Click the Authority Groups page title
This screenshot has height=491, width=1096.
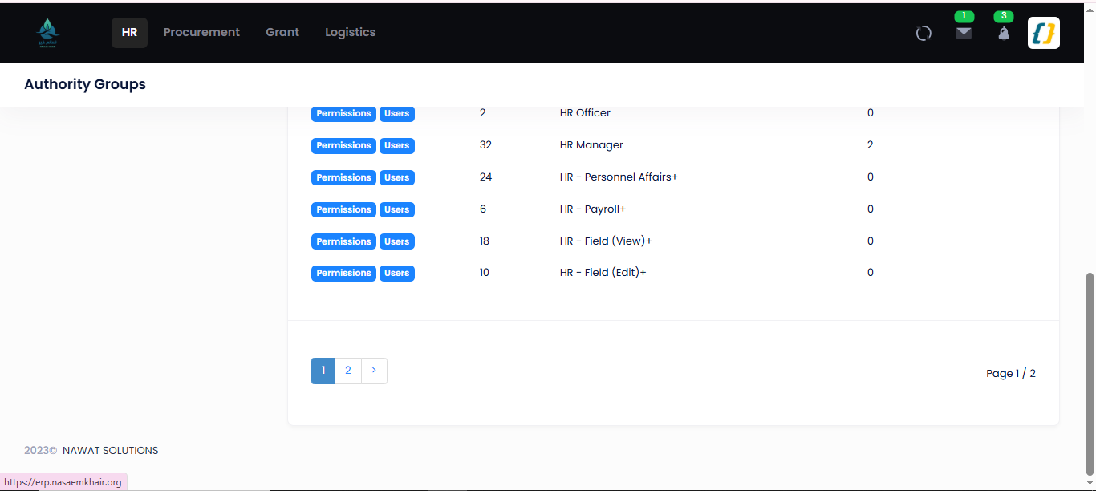coord(85,84)
